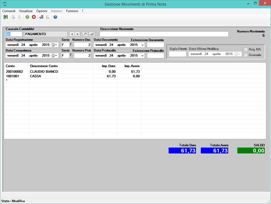
Task: Click the Descrizione Movimento text field
Action: click(164, 34)
